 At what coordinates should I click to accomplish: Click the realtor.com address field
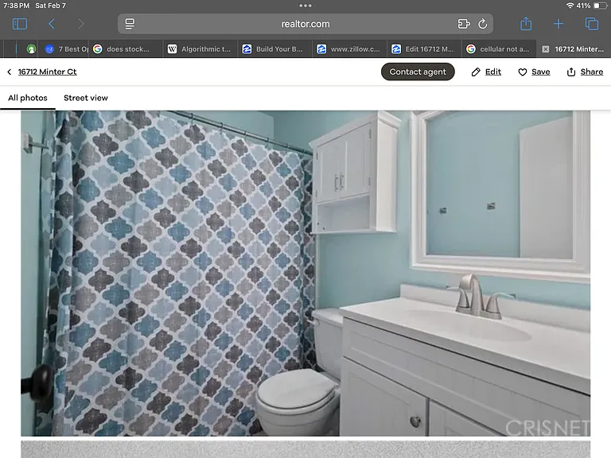point(305,24)
